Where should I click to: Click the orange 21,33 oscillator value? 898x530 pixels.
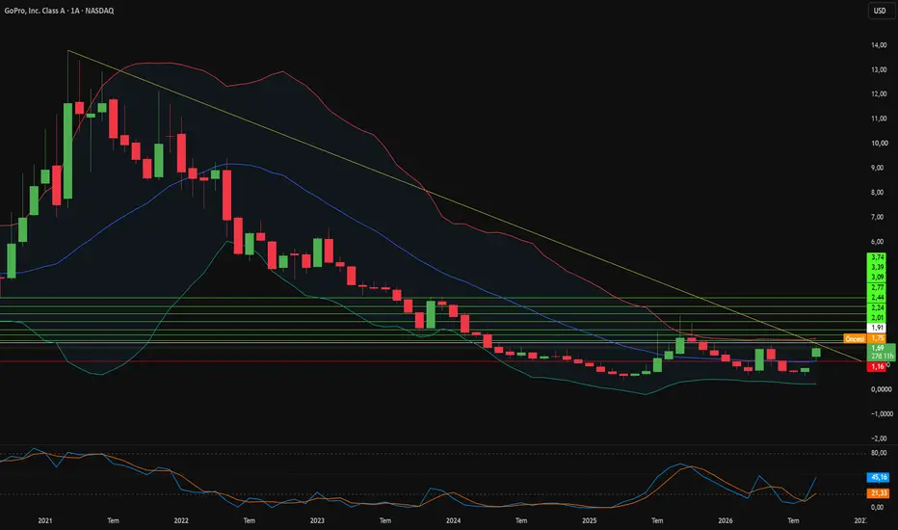(x=879, y=493)
